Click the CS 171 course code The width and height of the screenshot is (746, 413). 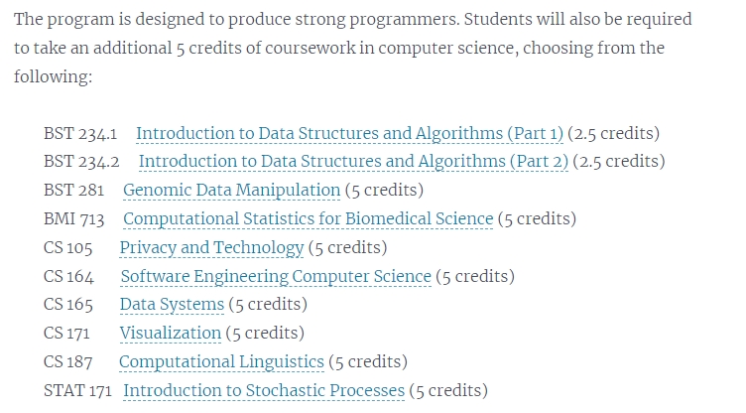[x=66, y=334]
